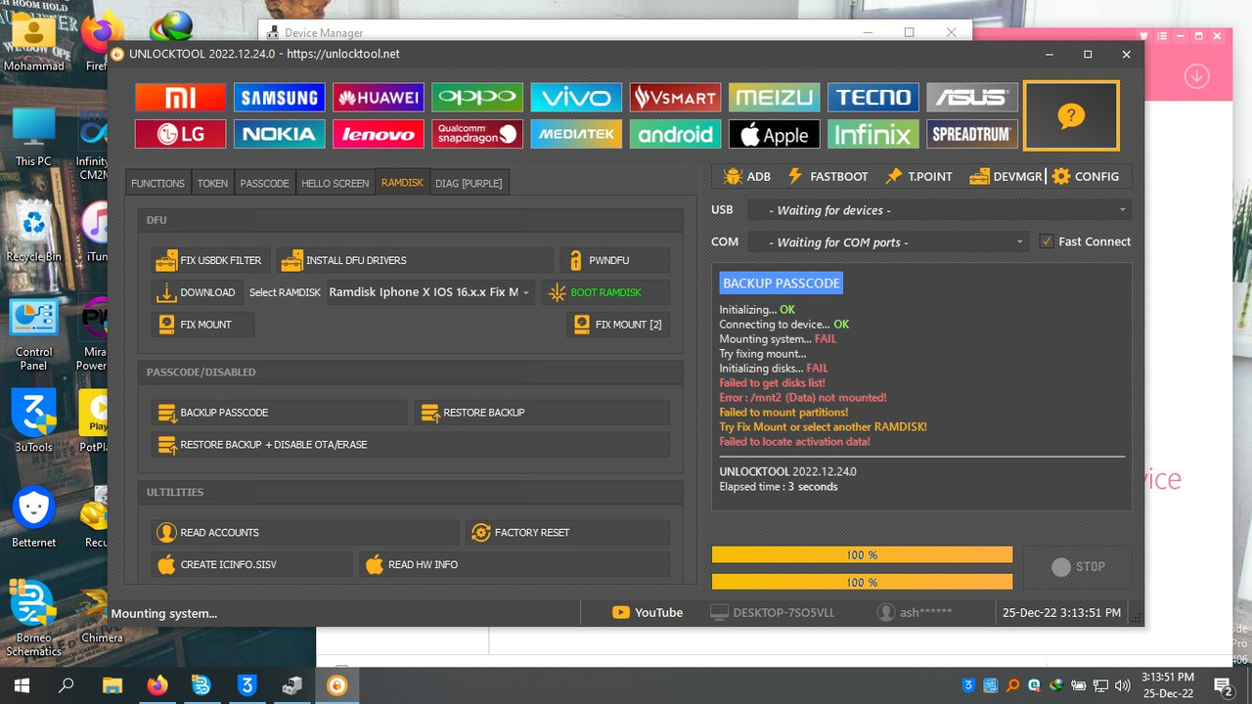
Task: Click the BACKUP PASSCODE button
Action: tap(279, 412)
